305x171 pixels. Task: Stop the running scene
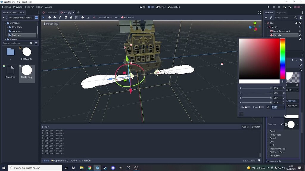point(279,7)
